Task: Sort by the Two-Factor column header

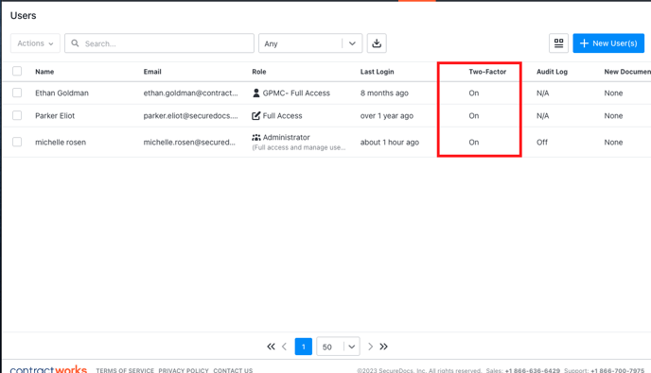Action: tap(487, 72)
